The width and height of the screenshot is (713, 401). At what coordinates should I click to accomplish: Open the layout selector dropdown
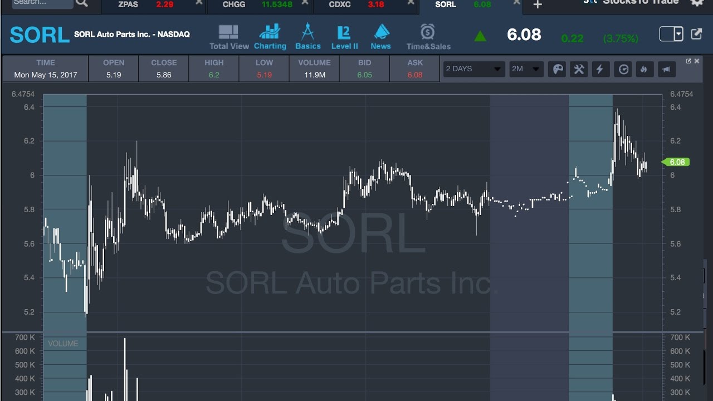pyautogui.click(x=671, y=34)
